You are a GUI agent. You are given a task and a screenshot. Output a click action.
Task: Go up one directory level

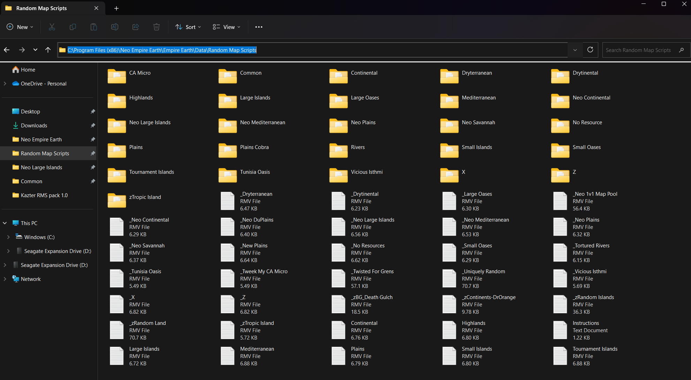[48, 50]
